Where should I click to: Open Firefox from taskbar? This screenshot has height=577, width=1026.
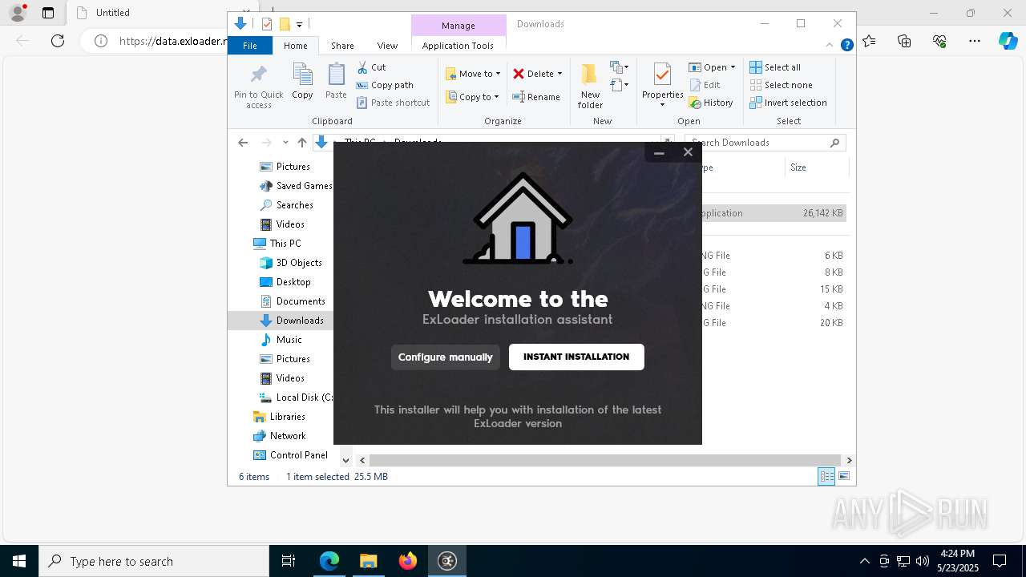[408, 561]
